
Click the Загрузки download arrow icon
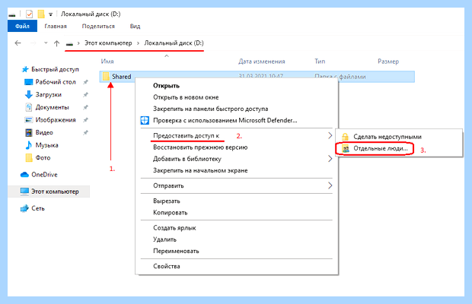click(x=29, y=95)
